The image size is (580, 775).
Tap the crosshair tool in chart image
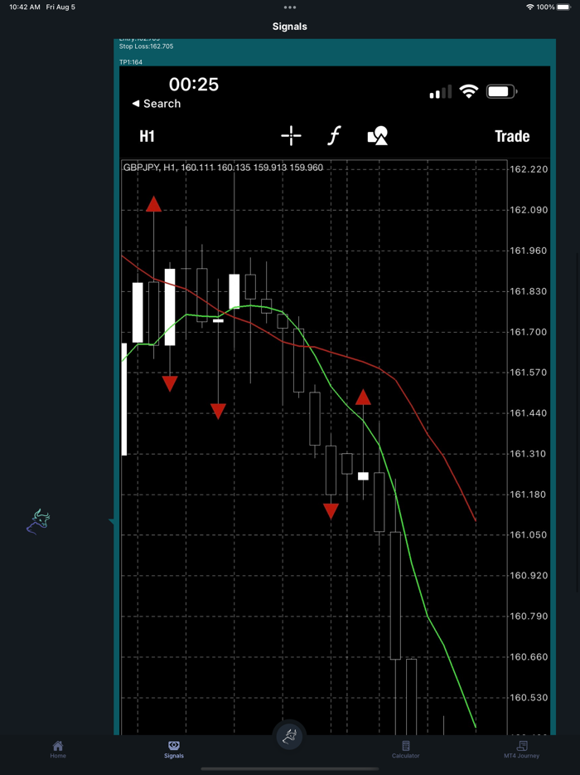291,135
